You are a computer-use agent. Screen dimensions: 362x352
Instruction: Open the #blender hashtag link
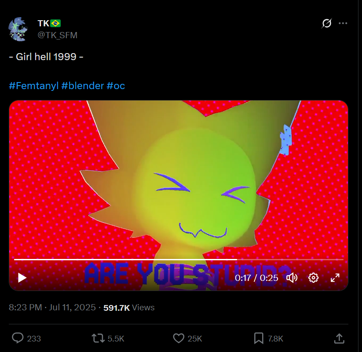(83, 86)
